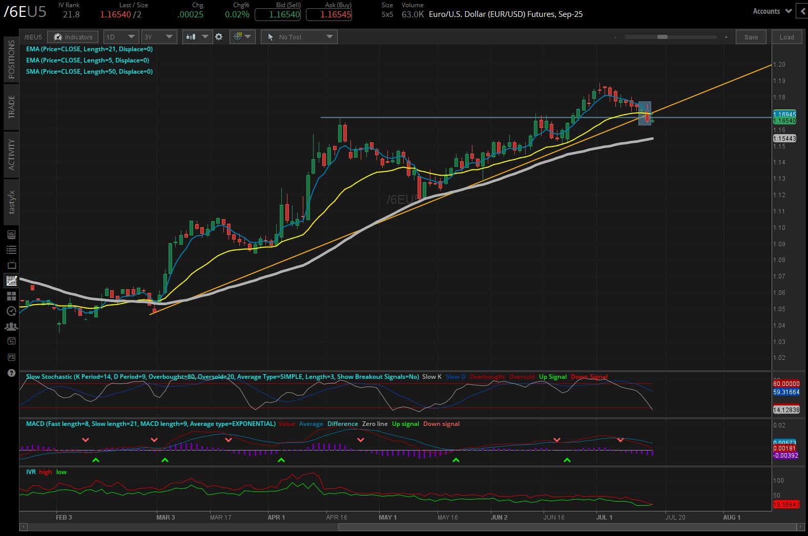Image resolution: width=808 pixels, height=536 pixels.
Task: Open the calendar with return arrow icon
Action: point(11,341)
